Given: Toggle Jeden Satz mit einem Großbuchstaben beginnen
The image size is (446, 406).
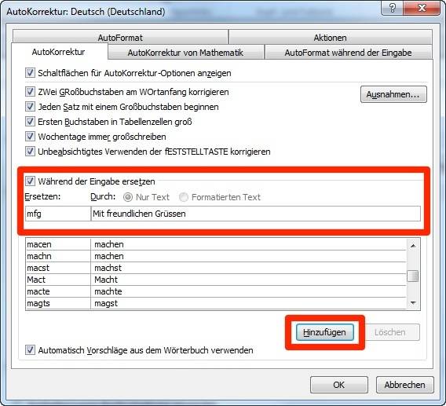Looking at the screenshot, I should click(x=30, y=107).
